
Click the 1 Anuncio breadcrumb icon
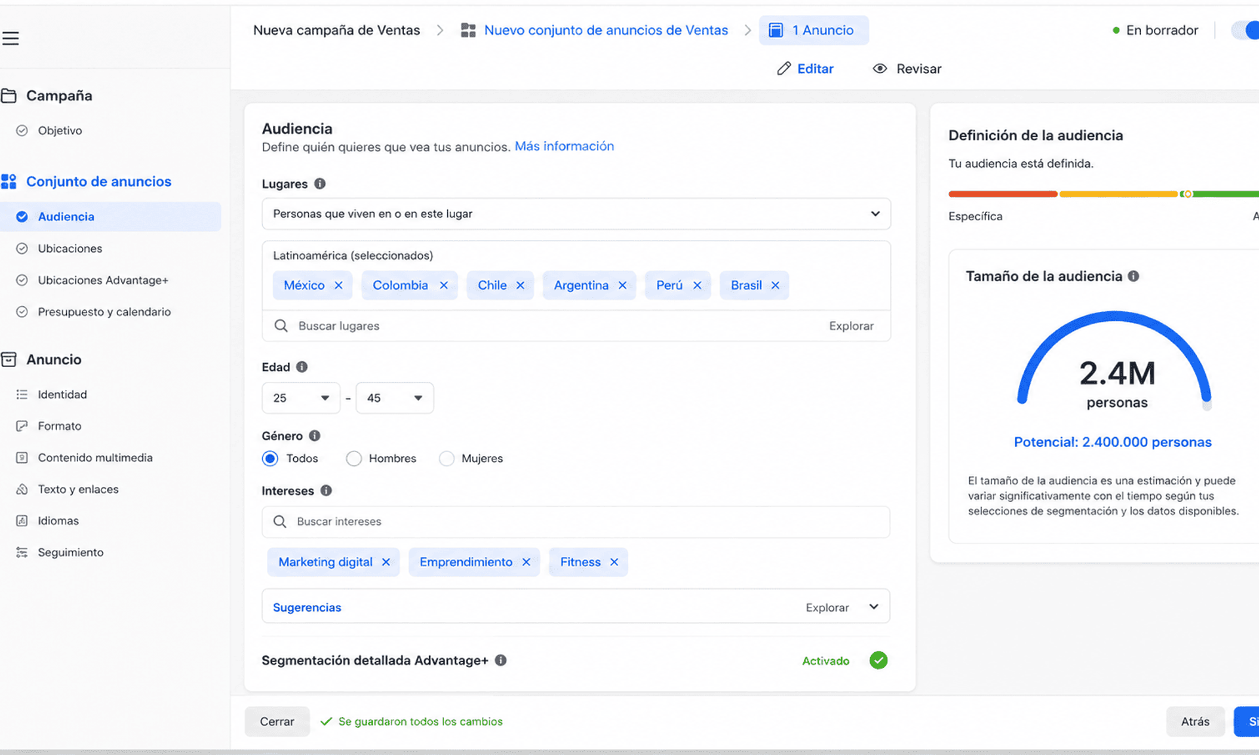pos(776,30)
